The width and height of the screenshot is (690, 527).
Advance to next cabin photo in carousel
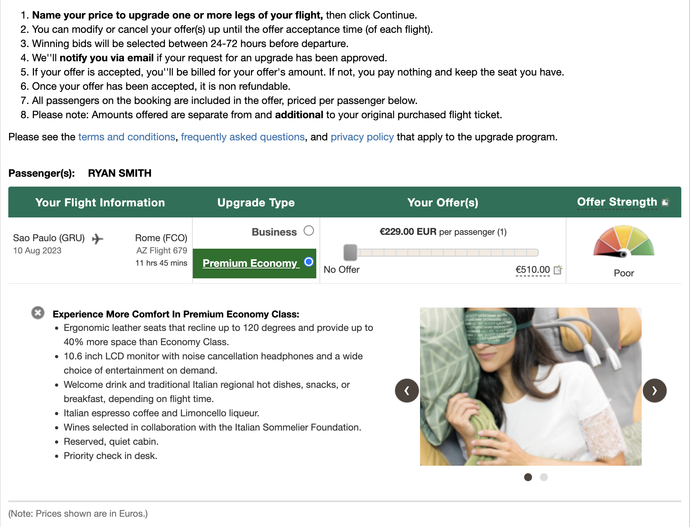pos(655,391)
